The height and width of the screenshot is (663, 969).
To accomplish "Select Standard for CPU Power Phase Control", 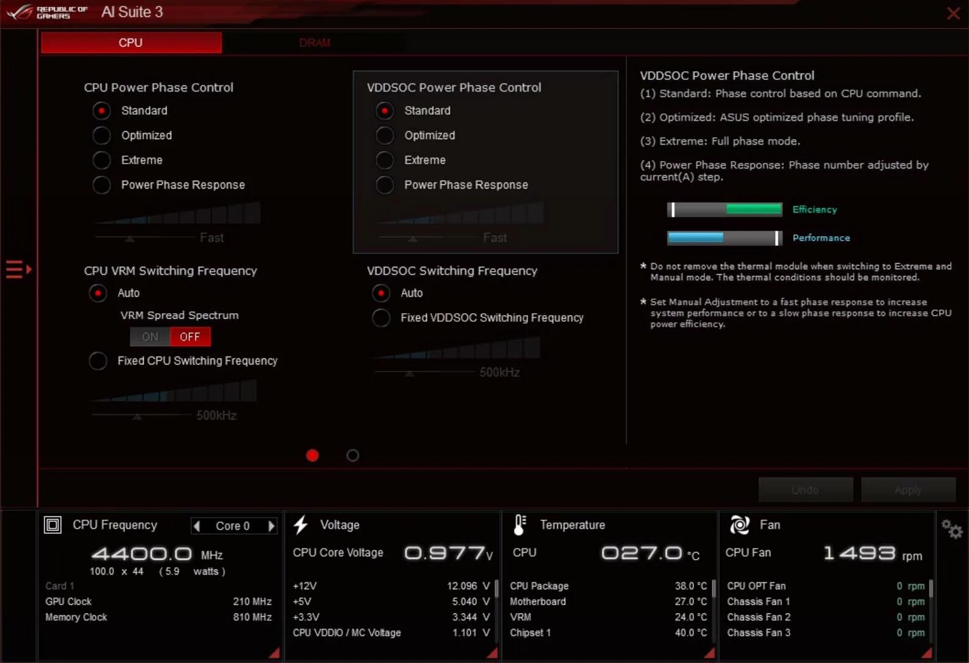I will (101, 111).
